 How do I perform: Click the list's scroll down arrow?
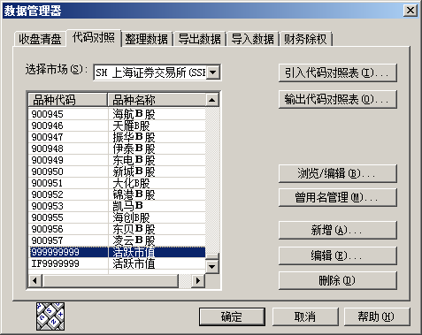212,267
